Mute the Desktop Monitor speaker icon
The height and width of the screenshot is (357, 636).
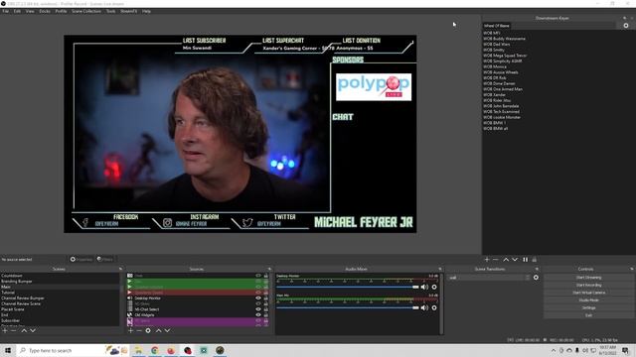pos(424,287)
